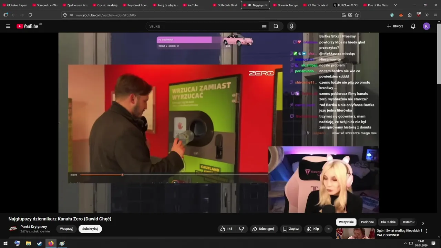Click the URL address bar text
Image resolution: width=441 pixels, height=248 pixels.
106,15
